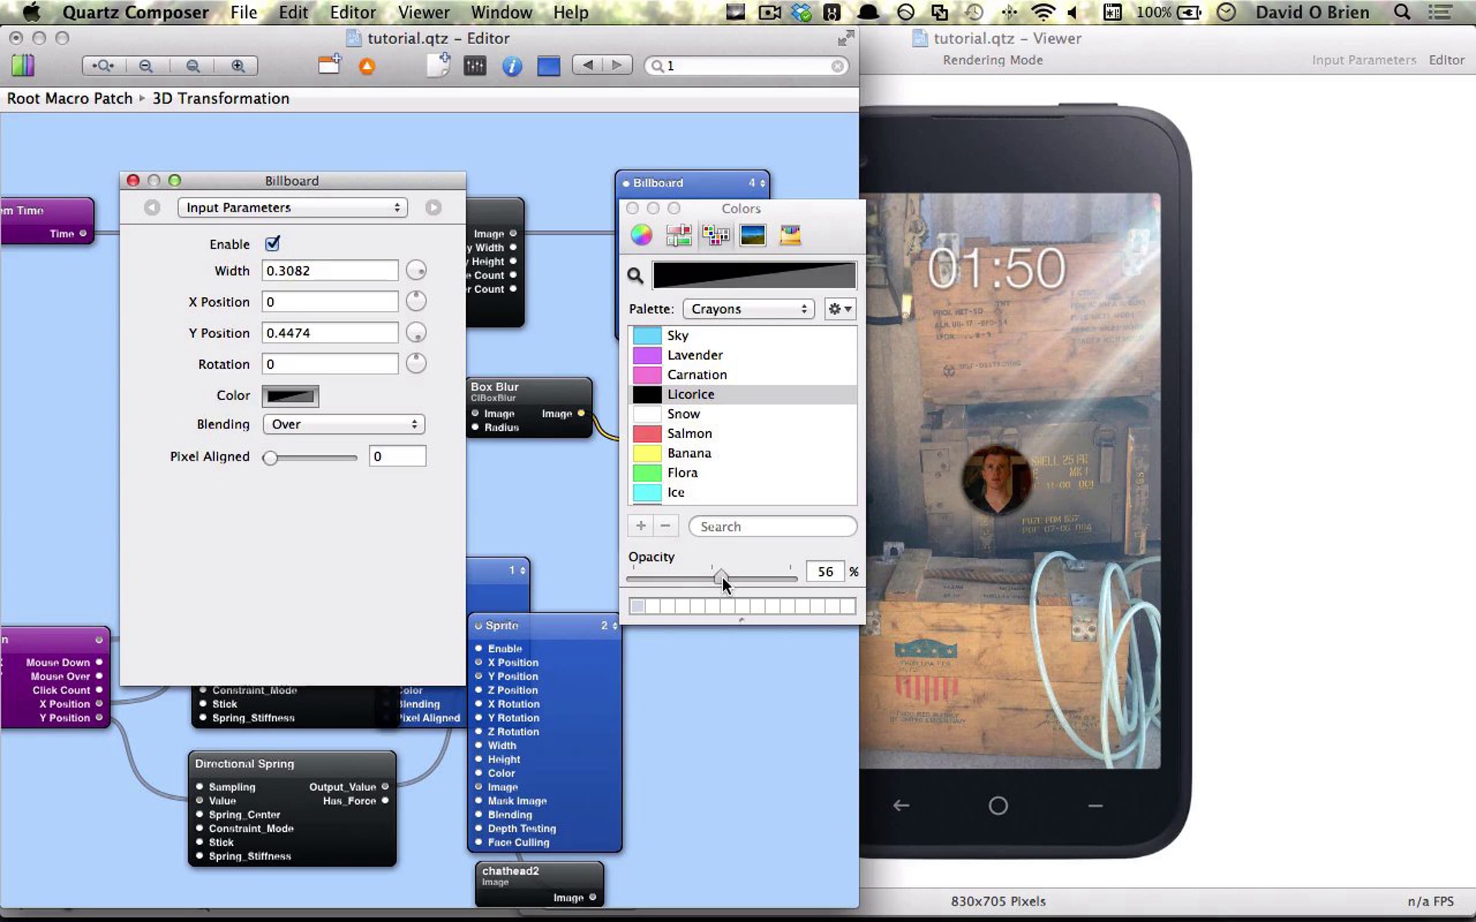Open the Dropbox menu bar icon
The width and height of the screenshot is (1476, 922).
(801, 12)
